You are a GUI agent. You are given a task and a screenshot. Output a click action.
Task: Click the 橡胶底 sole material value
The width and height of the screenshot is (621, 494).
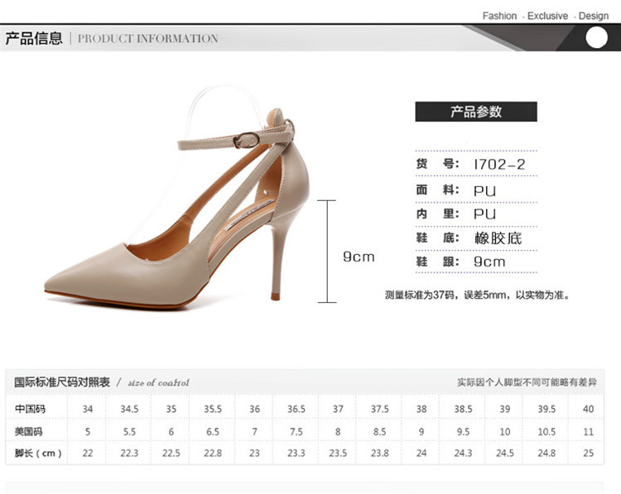tap(498, 238)
